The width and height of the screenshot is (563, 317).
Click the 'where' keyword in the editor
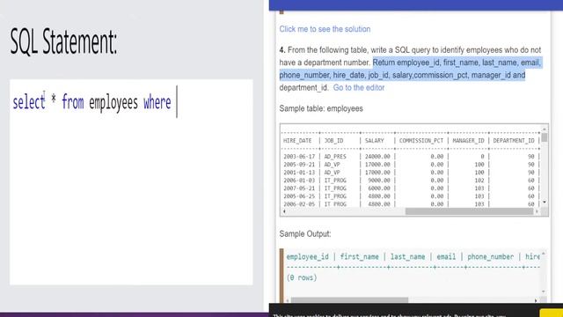[x=157, y=103]
